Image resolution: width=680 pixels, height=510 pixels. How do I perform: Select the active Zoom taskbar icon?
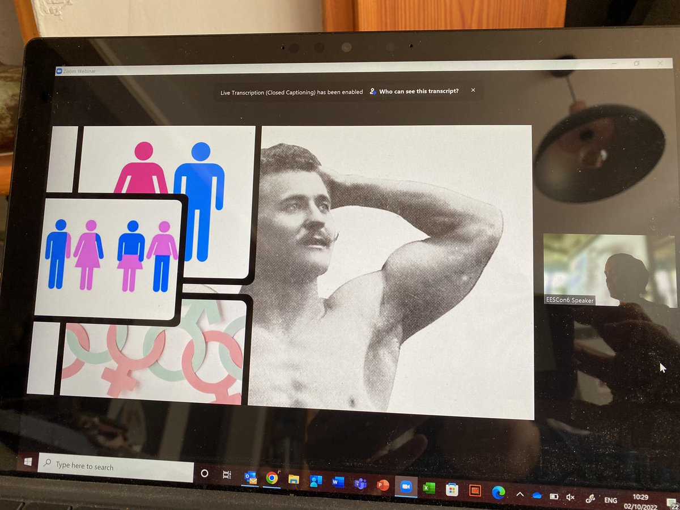[406, 487]
